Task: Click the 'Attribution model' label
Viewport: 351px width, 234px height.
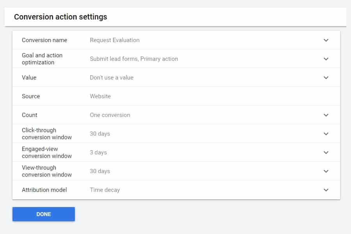Action: point(44,190)
